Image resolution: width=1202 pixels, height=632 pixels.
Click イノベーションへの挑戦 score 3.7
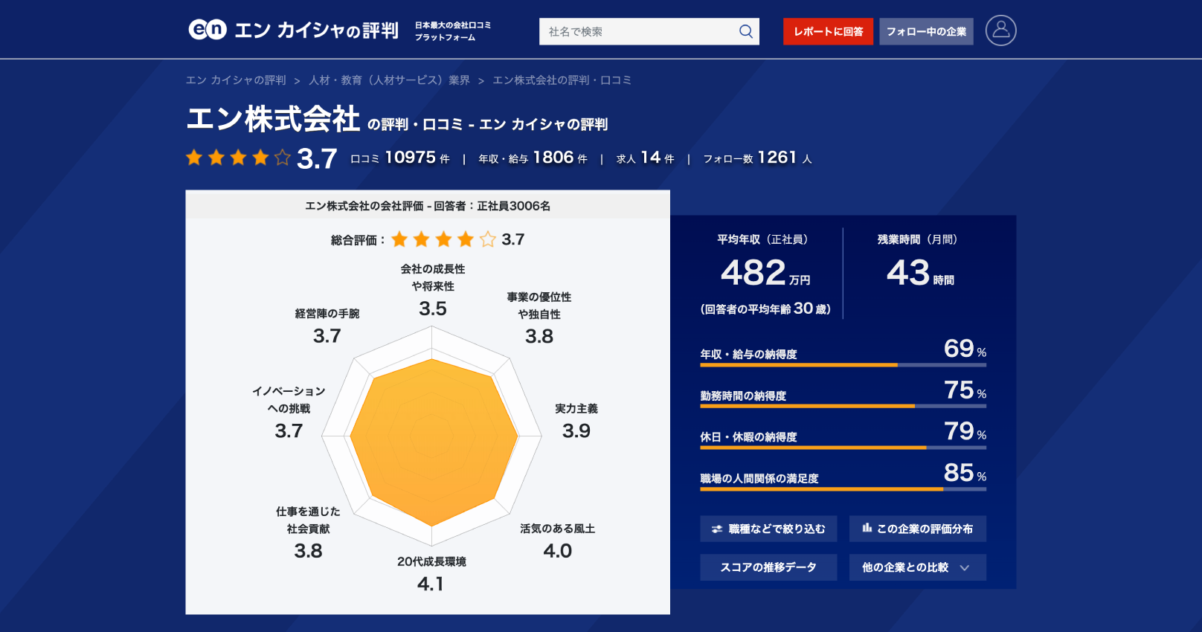click(x=289, y=431)
